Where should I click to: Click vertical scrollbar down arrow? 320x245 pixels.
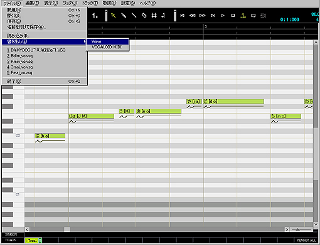point(316,224)
